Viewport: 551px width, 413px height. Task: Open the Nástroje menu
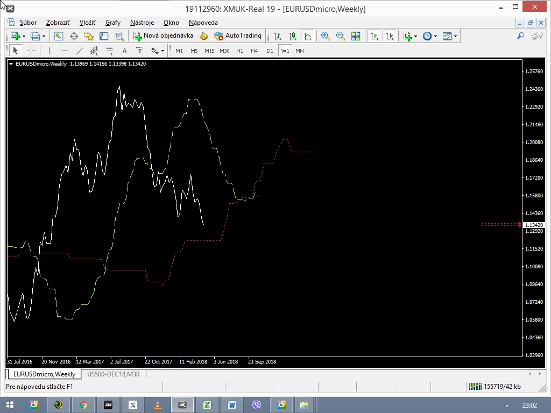pyautogui.click(x=142, y=23)
